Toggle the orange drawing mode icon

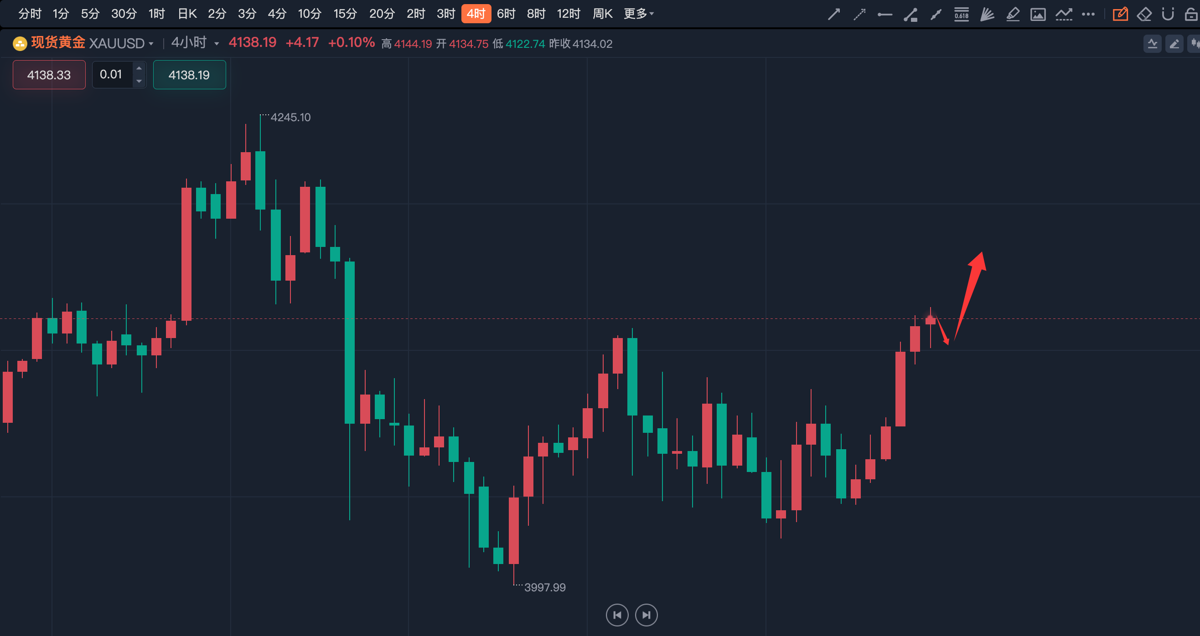[1120, 14]
